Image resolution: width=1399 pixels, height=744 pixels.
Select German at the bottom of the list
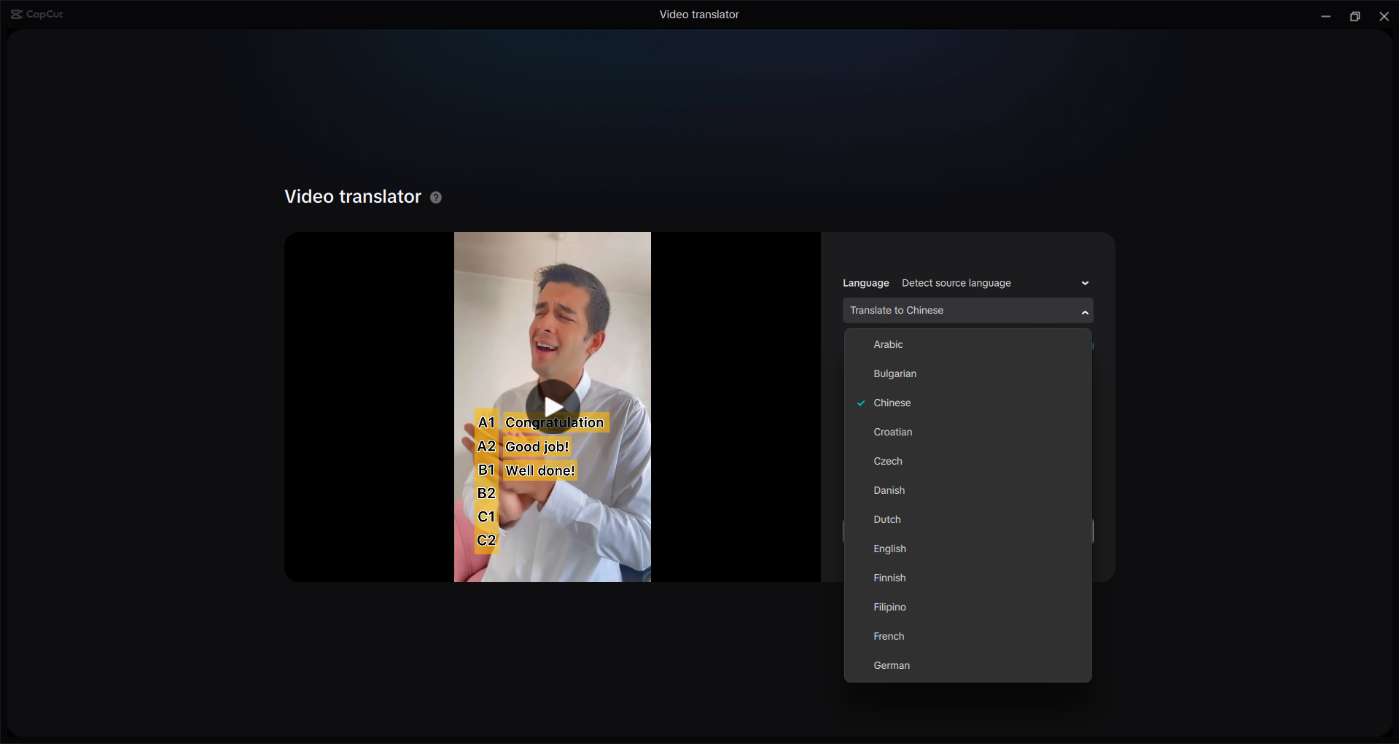point(891,665)
